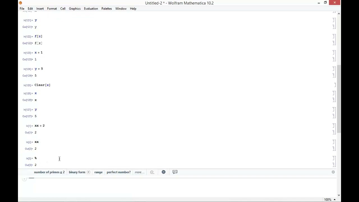Open the 100% magnification dropdown

coord(330,199)
